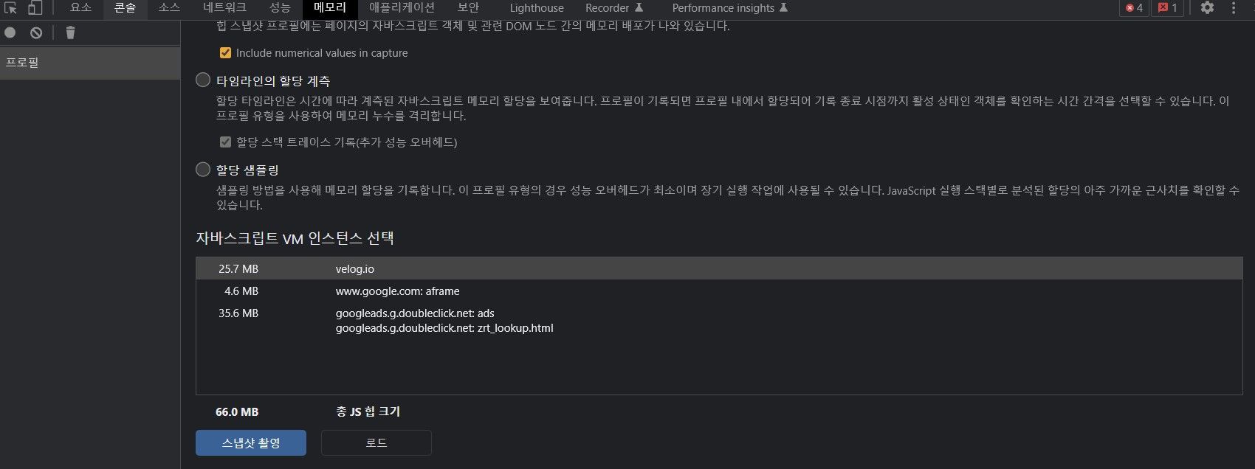This screenshot has width=1255, height=469.
Task: Click the clear all profiles icon
Action: click(x=36, y=32)
